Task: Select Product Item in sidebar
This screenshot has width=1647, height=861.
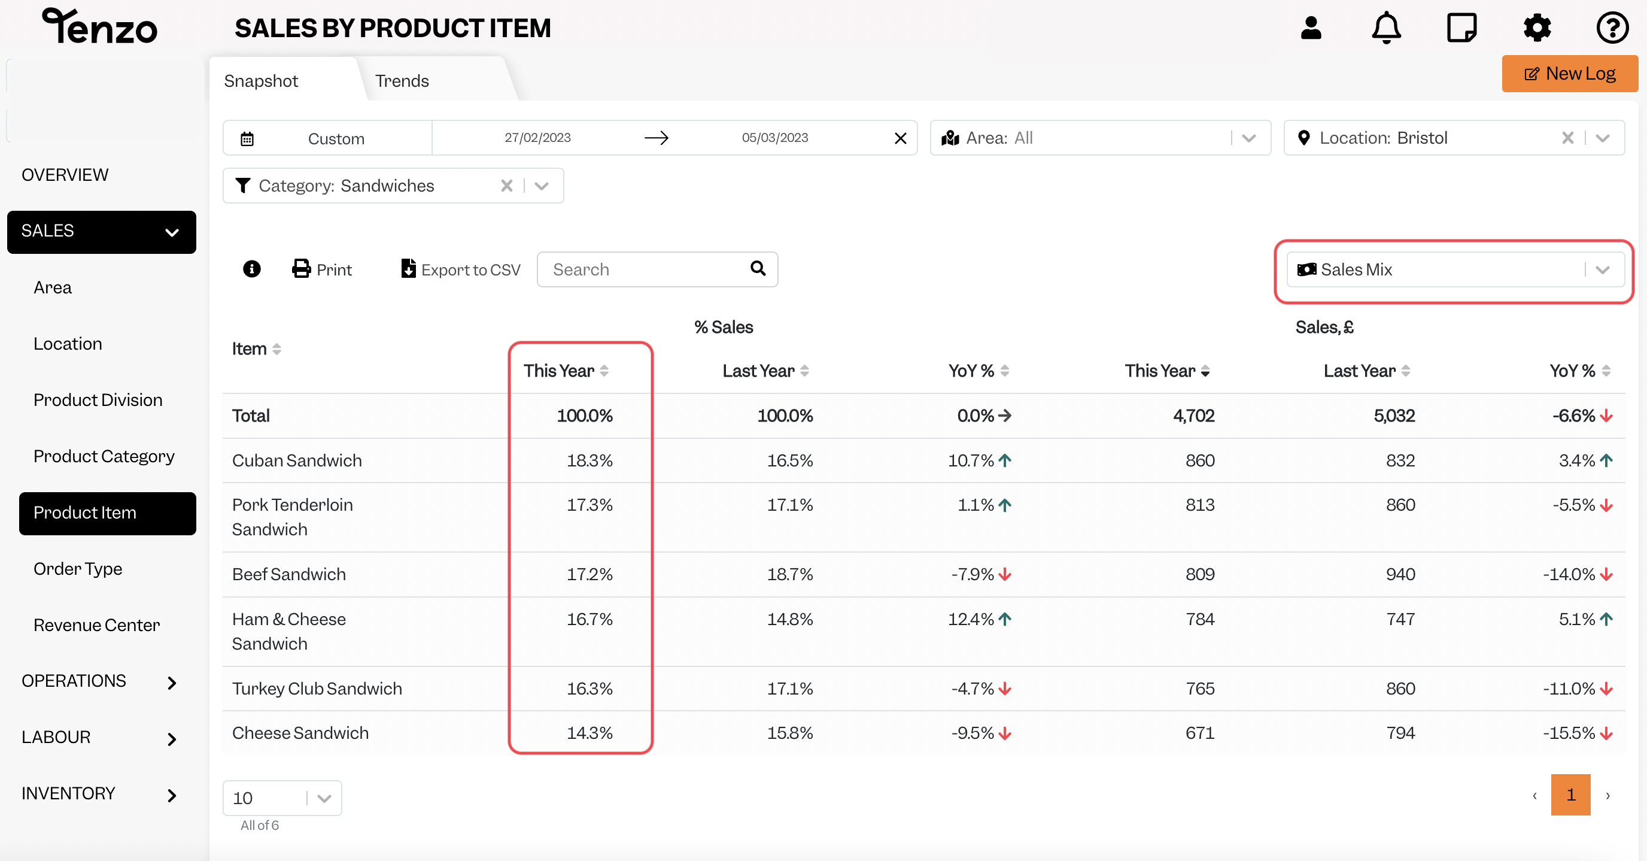Action: click(x=107, y=513)
